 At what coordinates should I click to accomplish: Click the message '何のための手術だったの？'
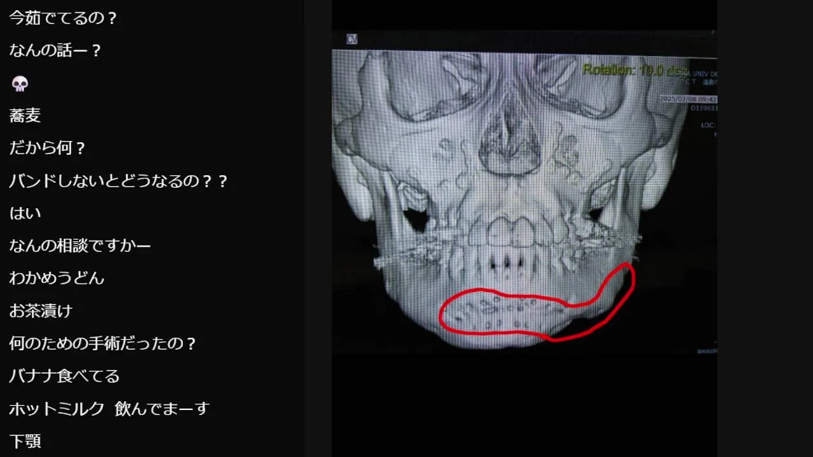(x=103, y=343)
